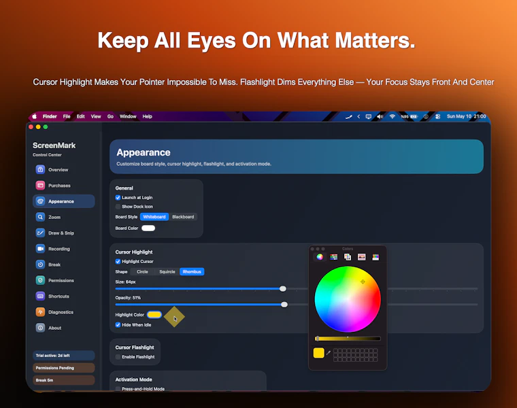Click the Opacity slider handle

(x=284, y=305)
